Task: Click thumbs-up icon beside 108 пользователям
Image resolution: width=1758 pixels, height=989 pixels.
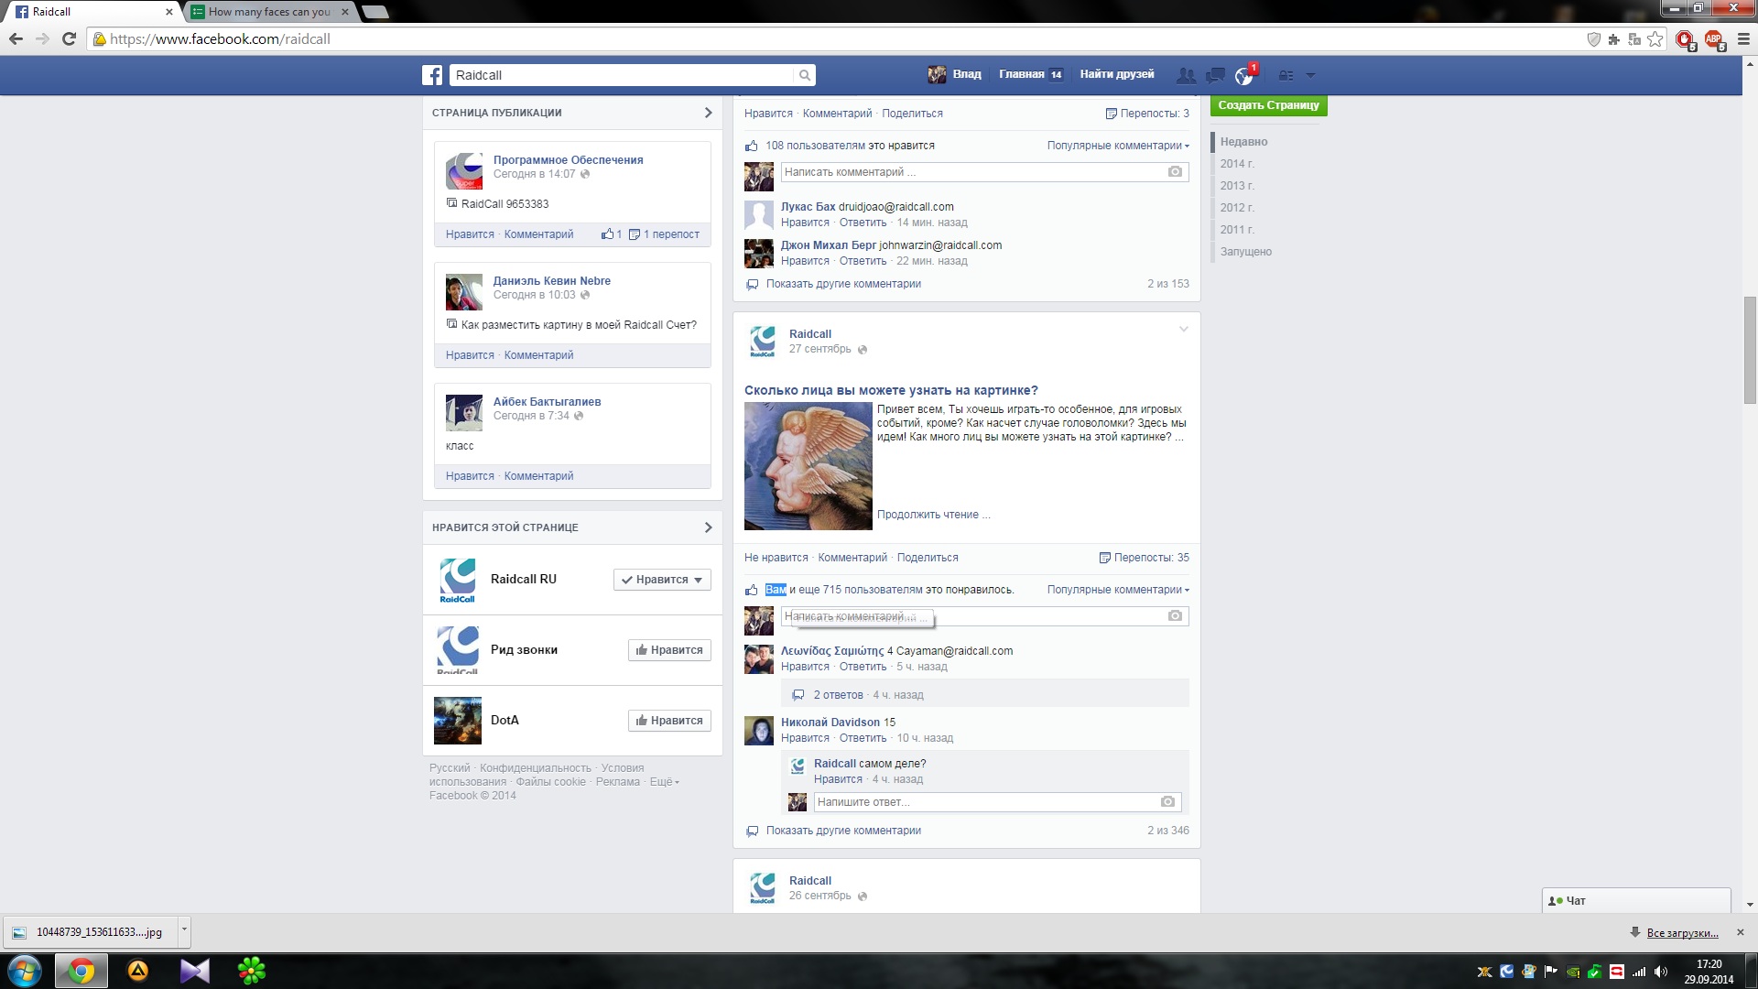Action: point(752,146)
